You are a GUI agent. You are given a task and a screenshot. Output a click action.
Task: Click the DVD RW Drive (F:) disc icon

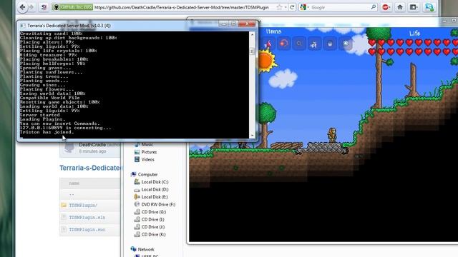(137, 205)
